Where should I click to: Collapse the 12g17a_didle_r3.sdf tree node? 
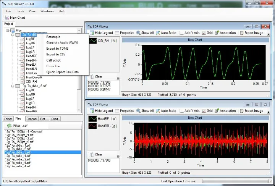[13, 86]
